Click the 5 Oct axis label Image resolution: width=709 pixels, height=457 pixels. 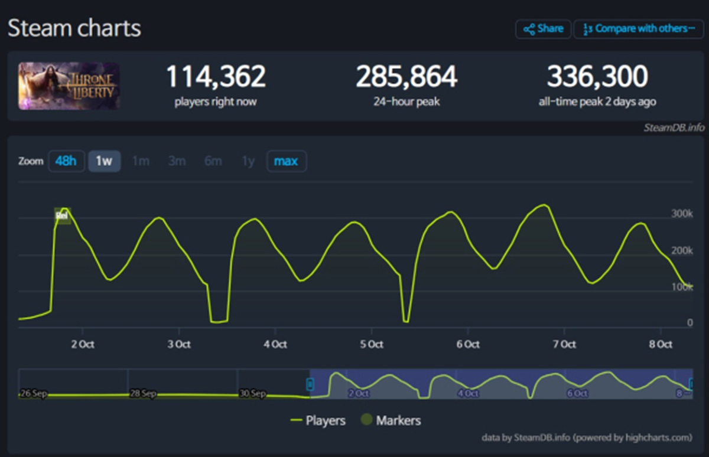[372, 344]
